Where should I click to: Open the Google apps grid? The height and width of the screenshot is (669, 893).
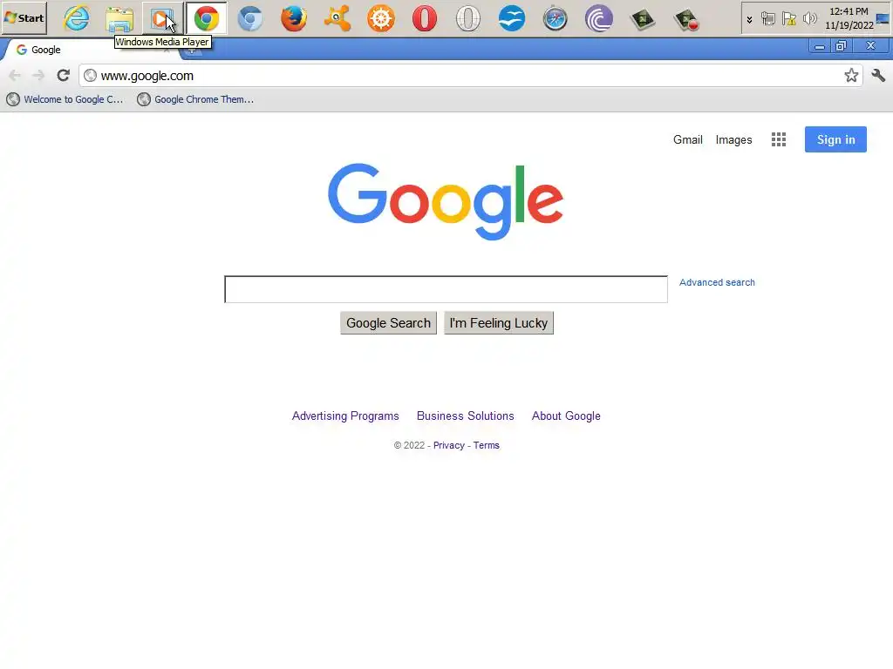[779, 139]
